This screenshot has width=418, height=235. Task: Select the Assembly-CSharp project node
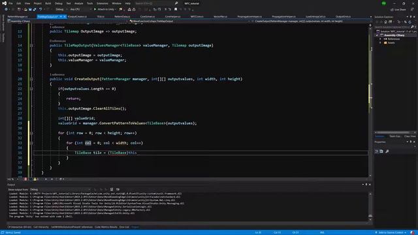click(x=394, y=35)
